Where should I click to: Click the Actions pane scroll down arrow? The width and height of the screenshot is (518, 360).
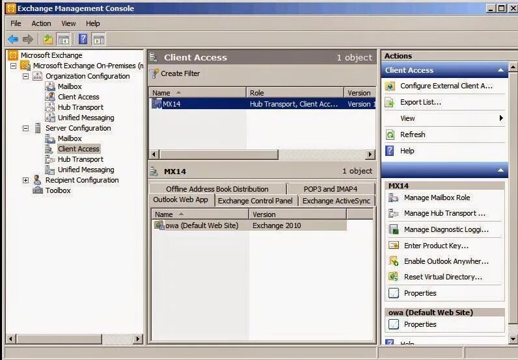click(513, 339)
